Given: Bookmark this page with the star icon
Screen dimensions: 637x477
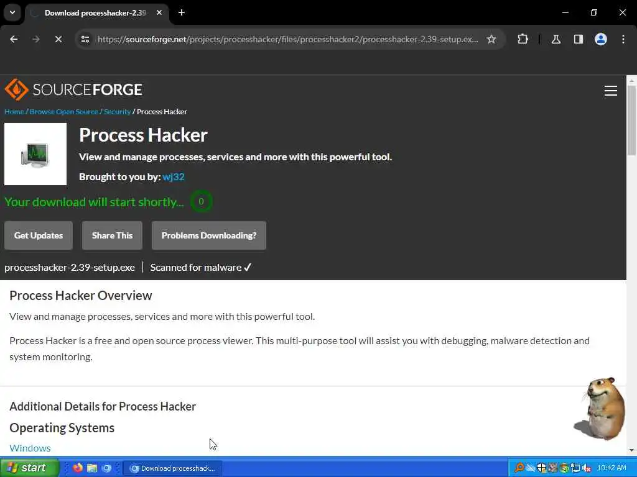Looking at the screenshot, I should pos(491,39).
